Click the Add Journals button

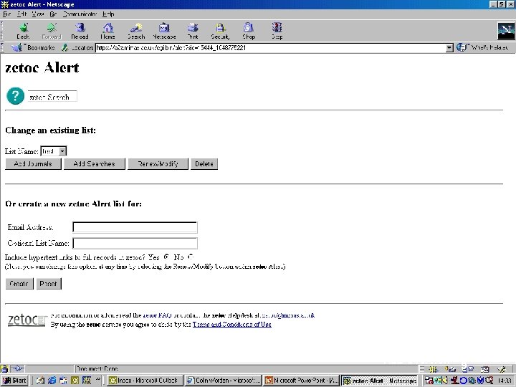33,164
